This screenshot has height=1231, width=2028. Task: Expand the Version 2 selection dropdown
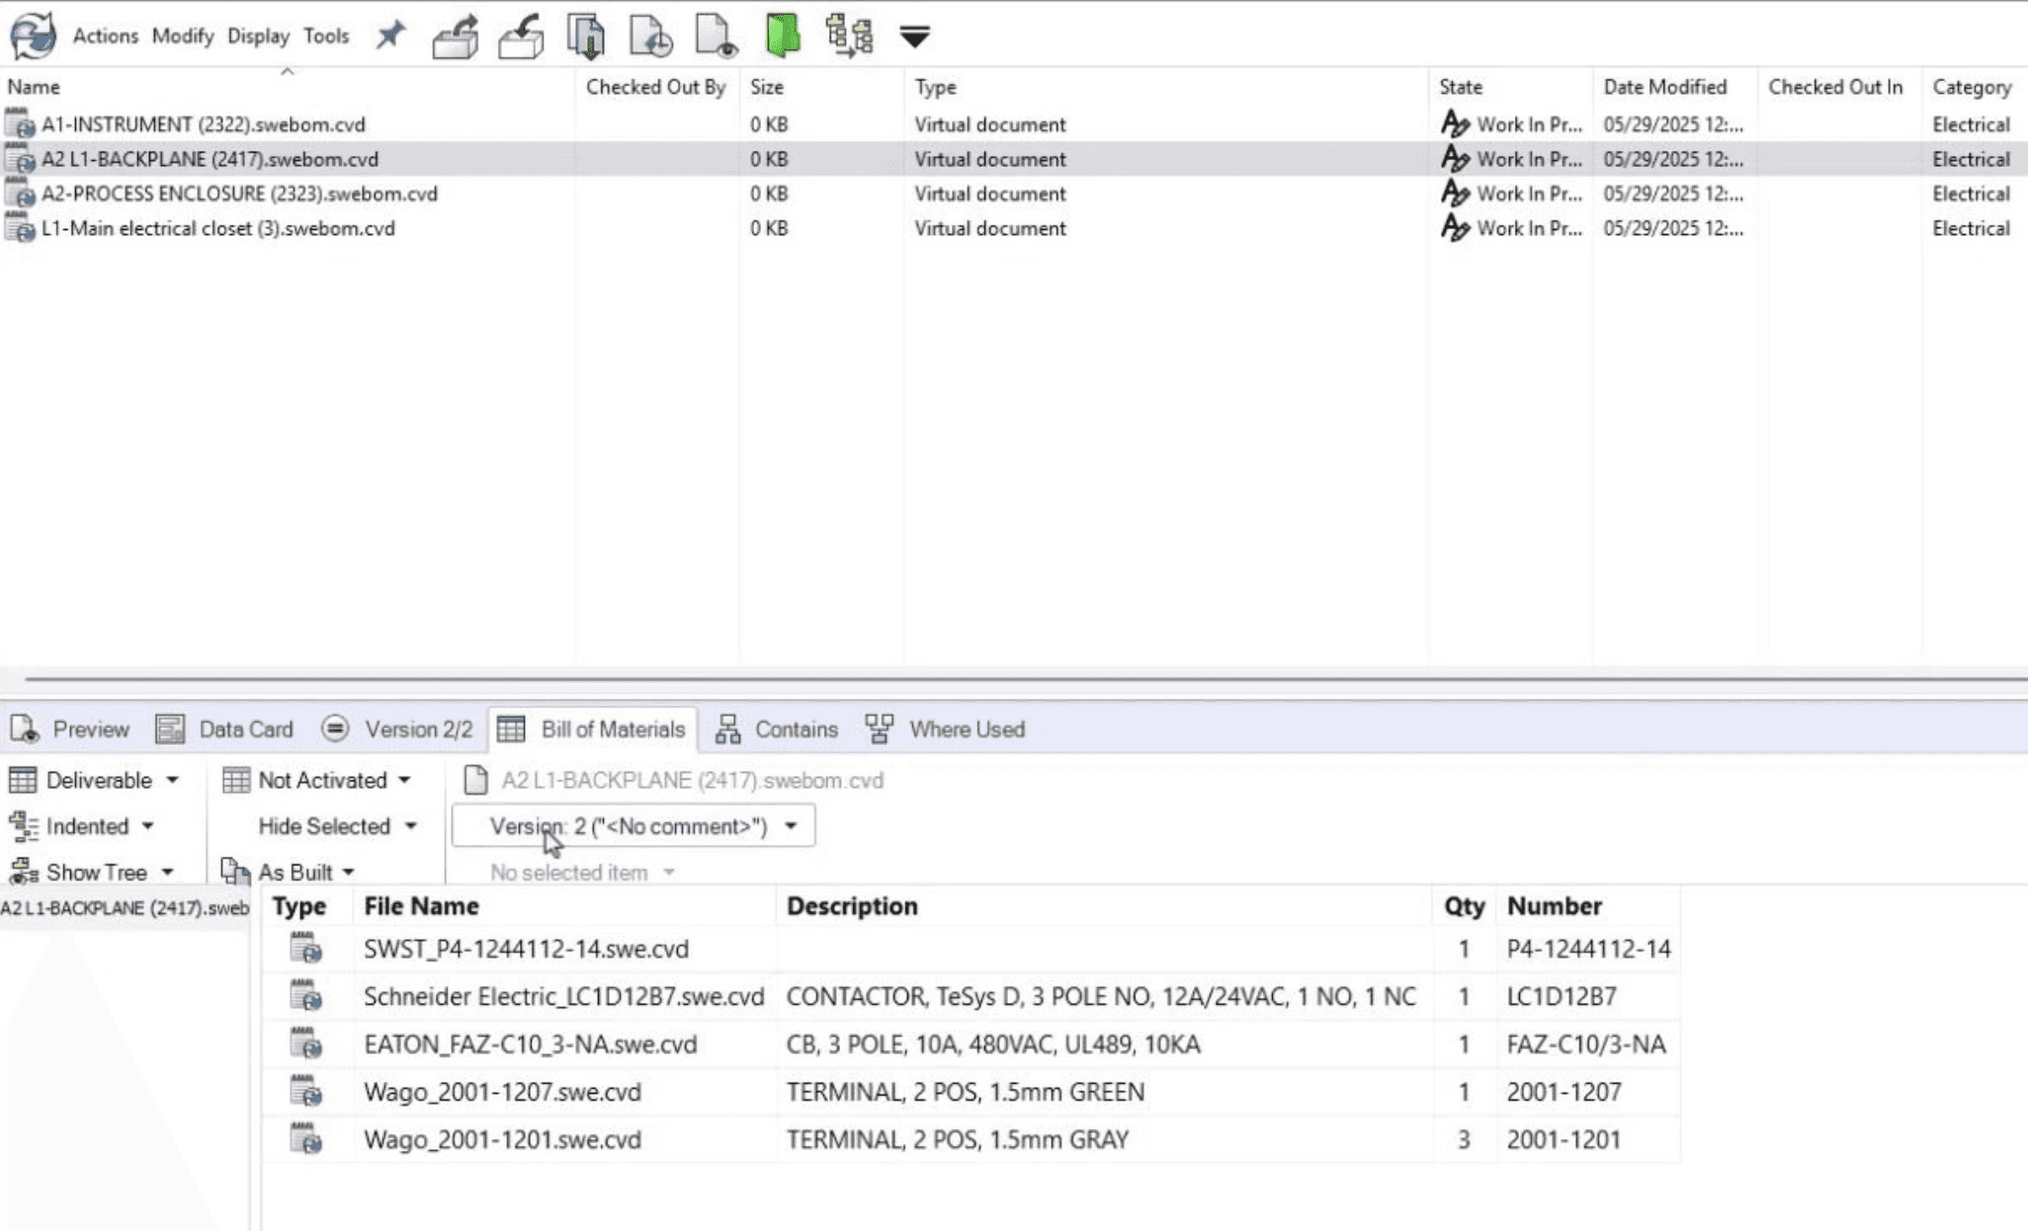pos(634,826)
